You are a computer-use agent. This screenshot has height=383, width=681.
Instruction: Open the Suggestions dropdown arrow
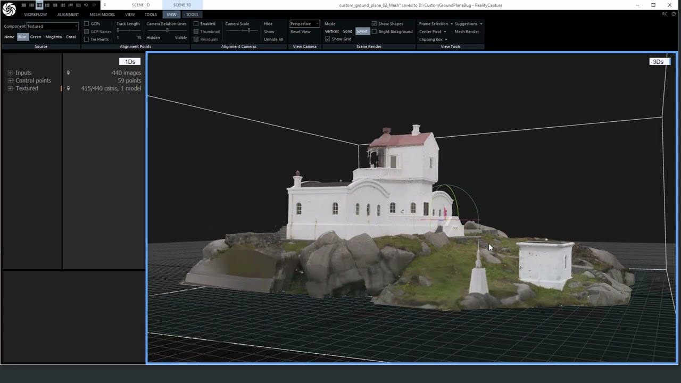pyautogui.click(x=481, y=24)
